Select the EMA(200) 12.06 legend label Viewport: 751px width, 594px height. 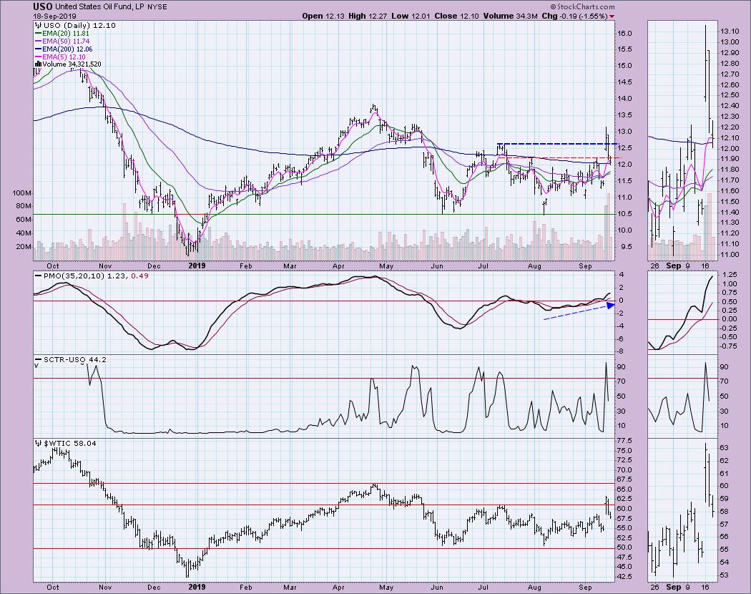point(67,49)
